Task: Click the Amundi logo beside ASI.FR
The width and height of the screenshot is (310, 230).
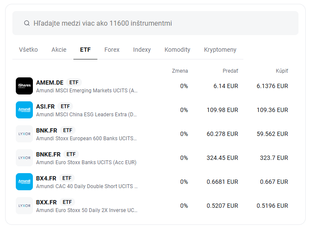Action: (24, 110)
